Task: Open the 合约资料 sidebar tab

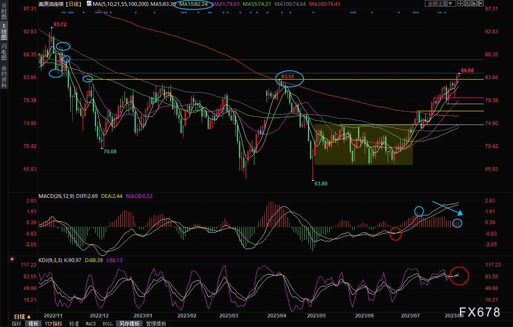Action: (x=4, y=77)
